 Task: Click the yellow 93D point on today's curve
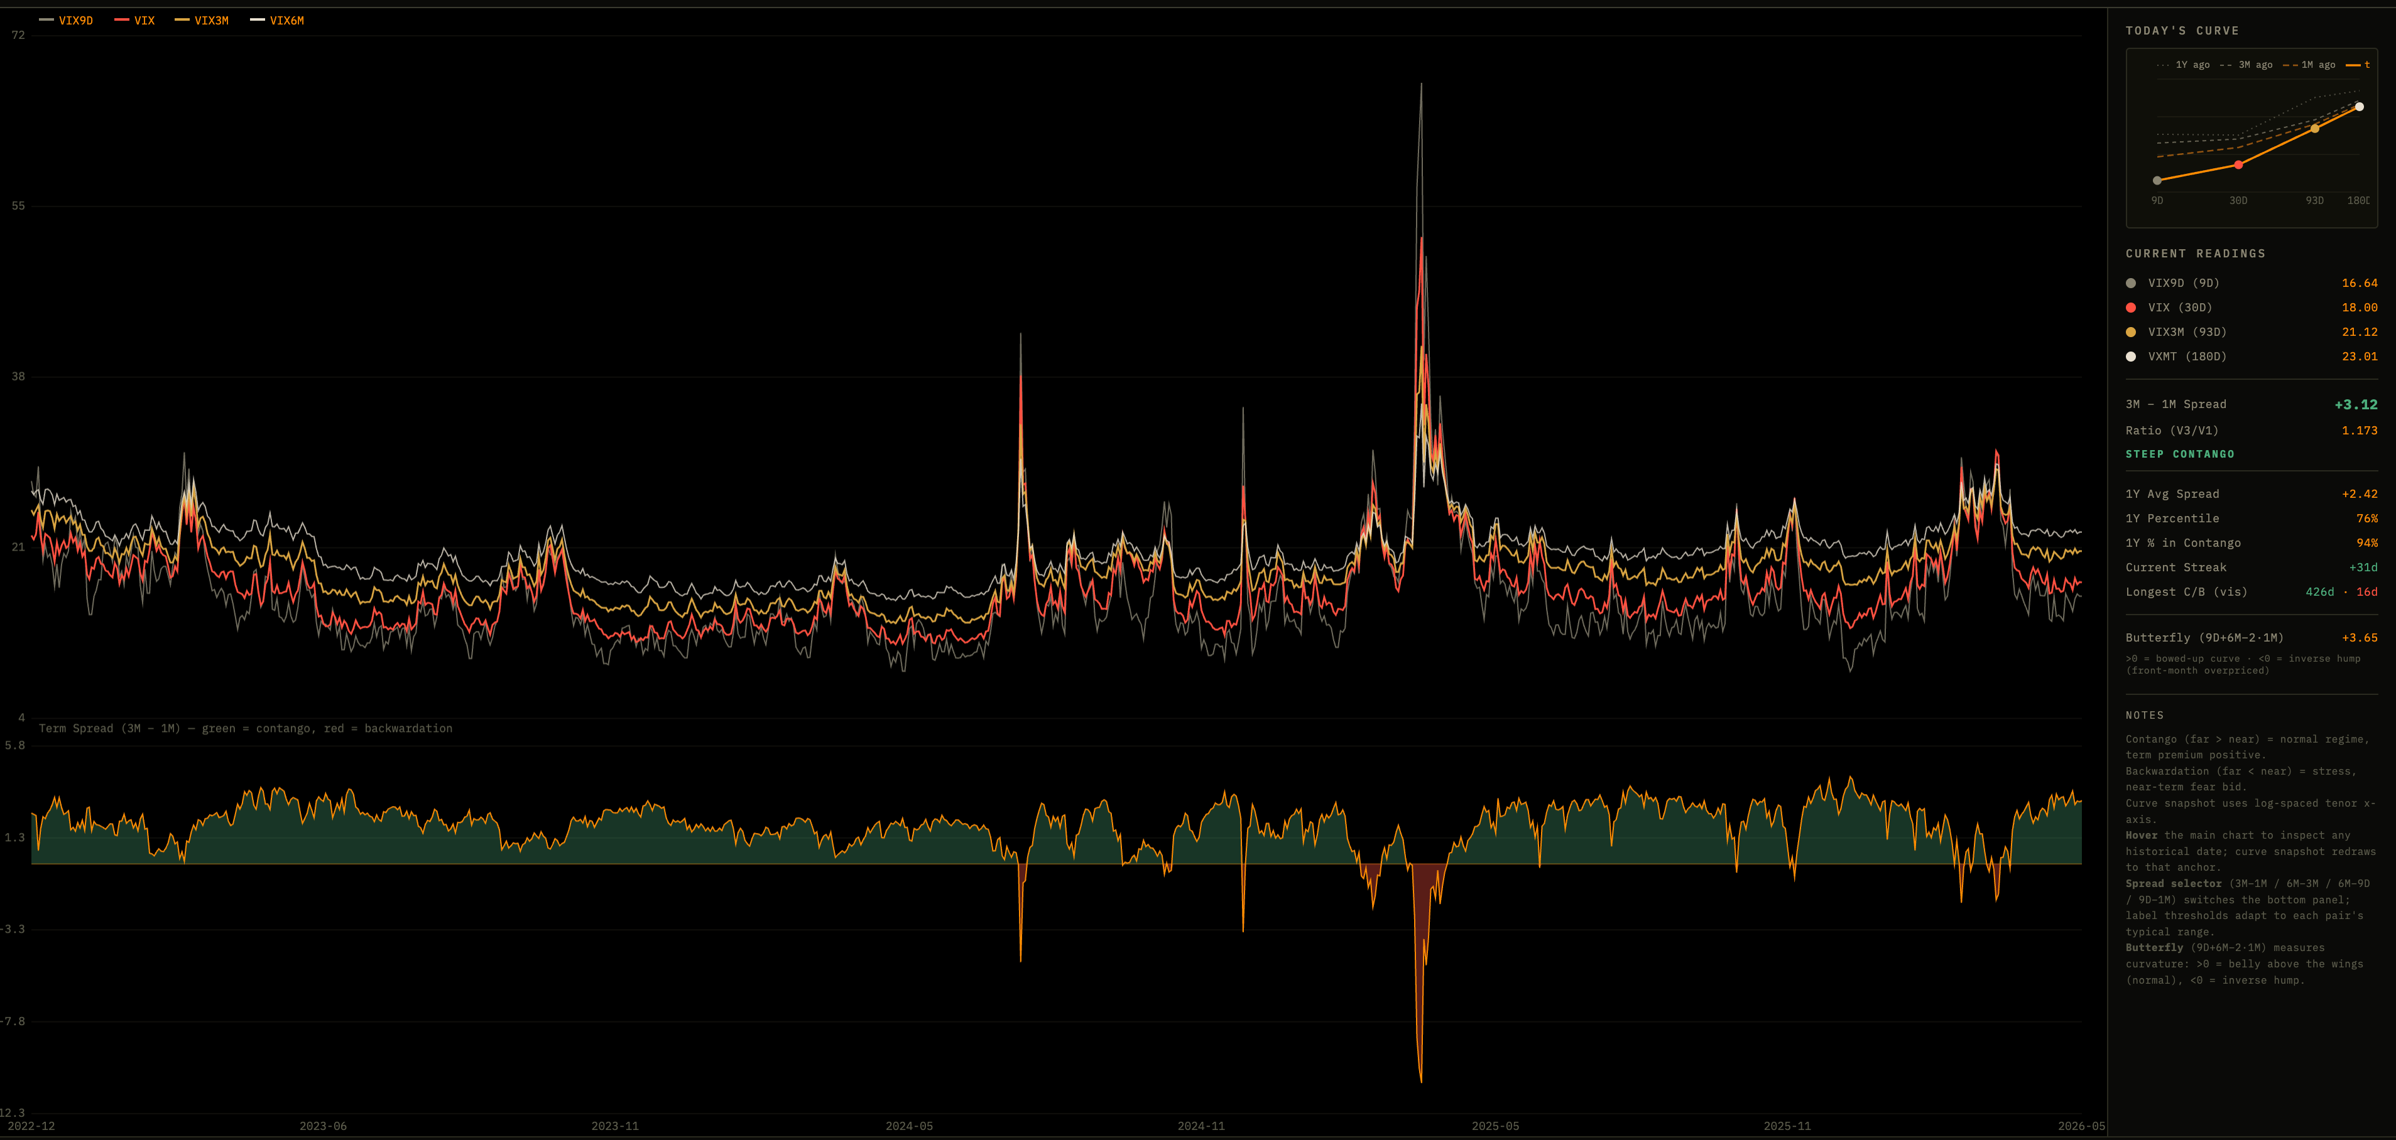point(2315,128)
